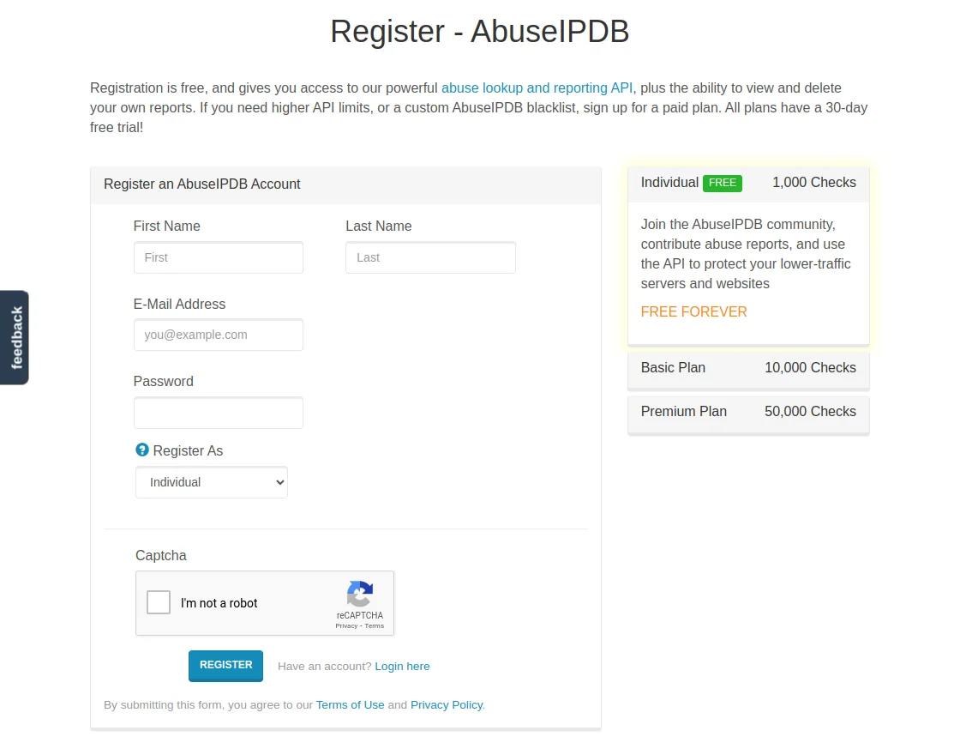Open the Privacy Policy link below form

coord(447,705)
